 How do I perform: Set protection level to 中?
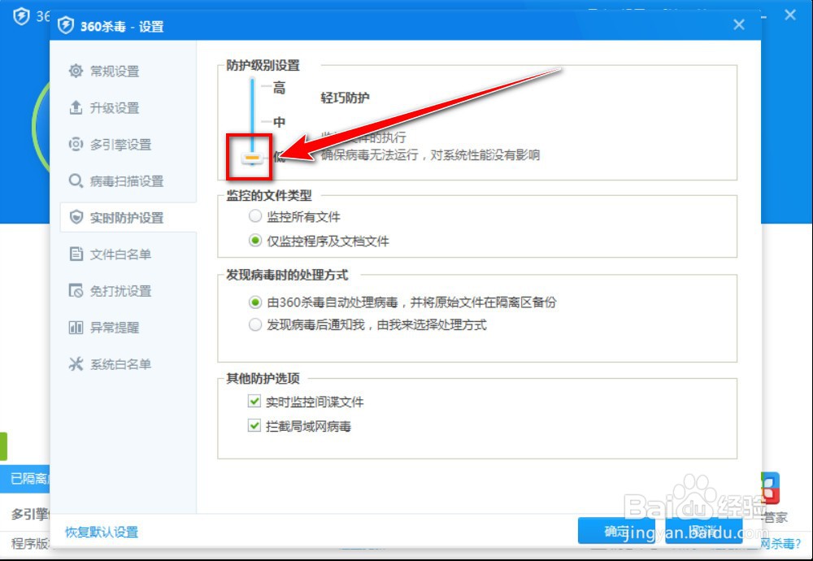(x=279, y=122)
